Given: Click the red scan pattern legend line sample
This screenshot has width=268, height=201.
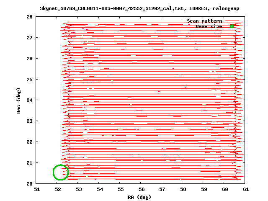Looking at the screenshot, I should (x=232, y=21).
